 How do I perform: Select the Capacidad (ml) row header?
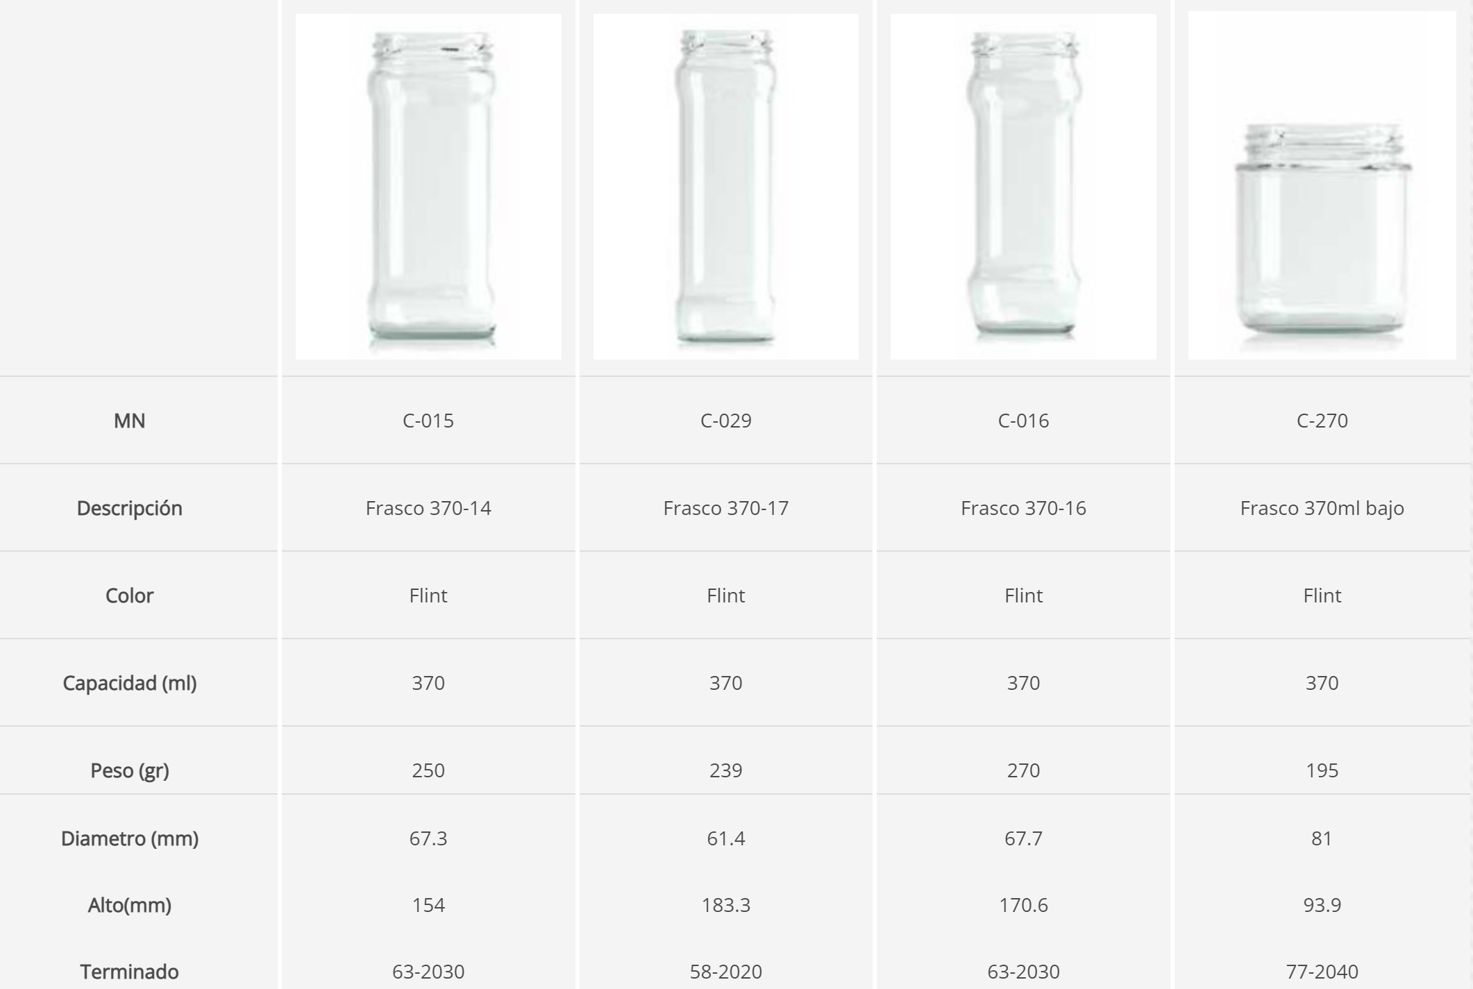click(x=130, y=683)
